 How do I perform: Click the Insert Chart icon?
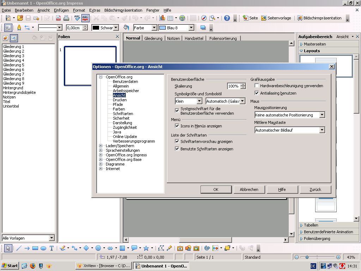(x=162, y=18)
